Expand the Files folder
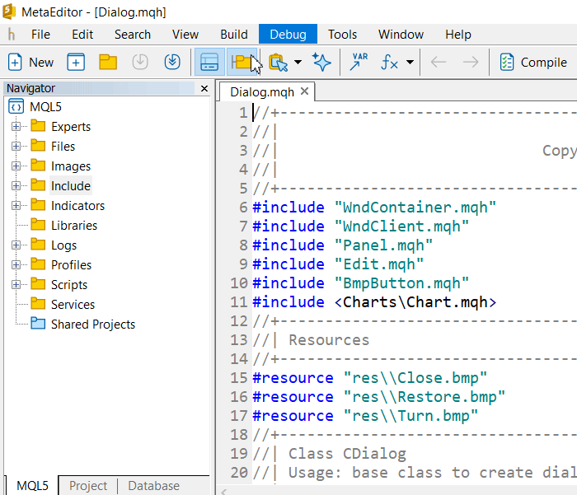 tap(16, 147)
